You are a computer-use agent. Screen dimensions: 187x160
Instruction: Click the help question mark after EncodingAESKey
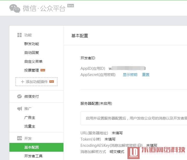pyautogui.click(x=139, y=145)
